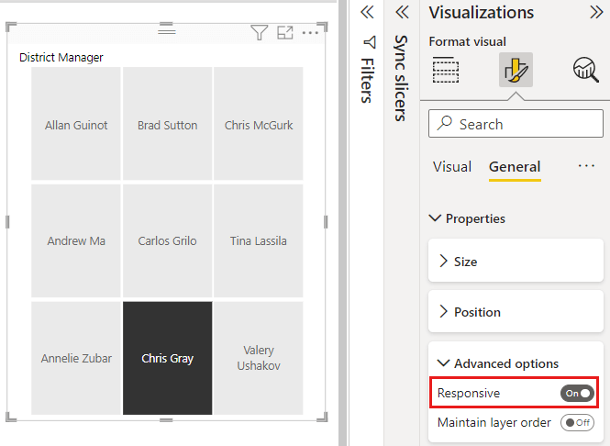Expand the Filters pane using chevrons
Screen dimensions: 610x446
pos(368,12)
